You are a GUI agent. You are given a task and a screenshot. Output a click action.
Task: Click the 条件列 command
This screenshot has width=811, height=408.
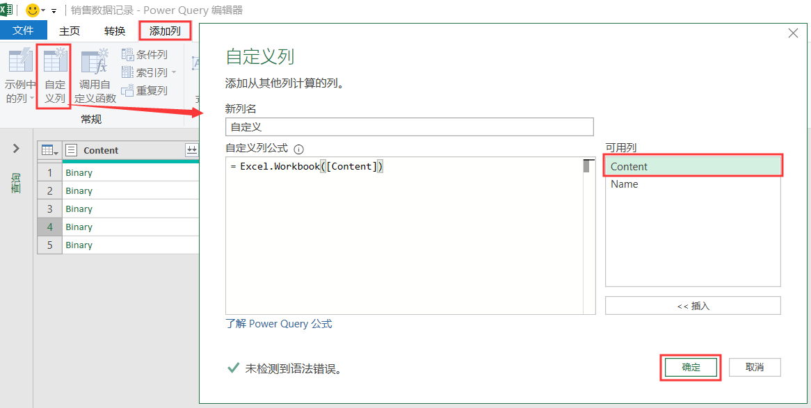[144, 55]
